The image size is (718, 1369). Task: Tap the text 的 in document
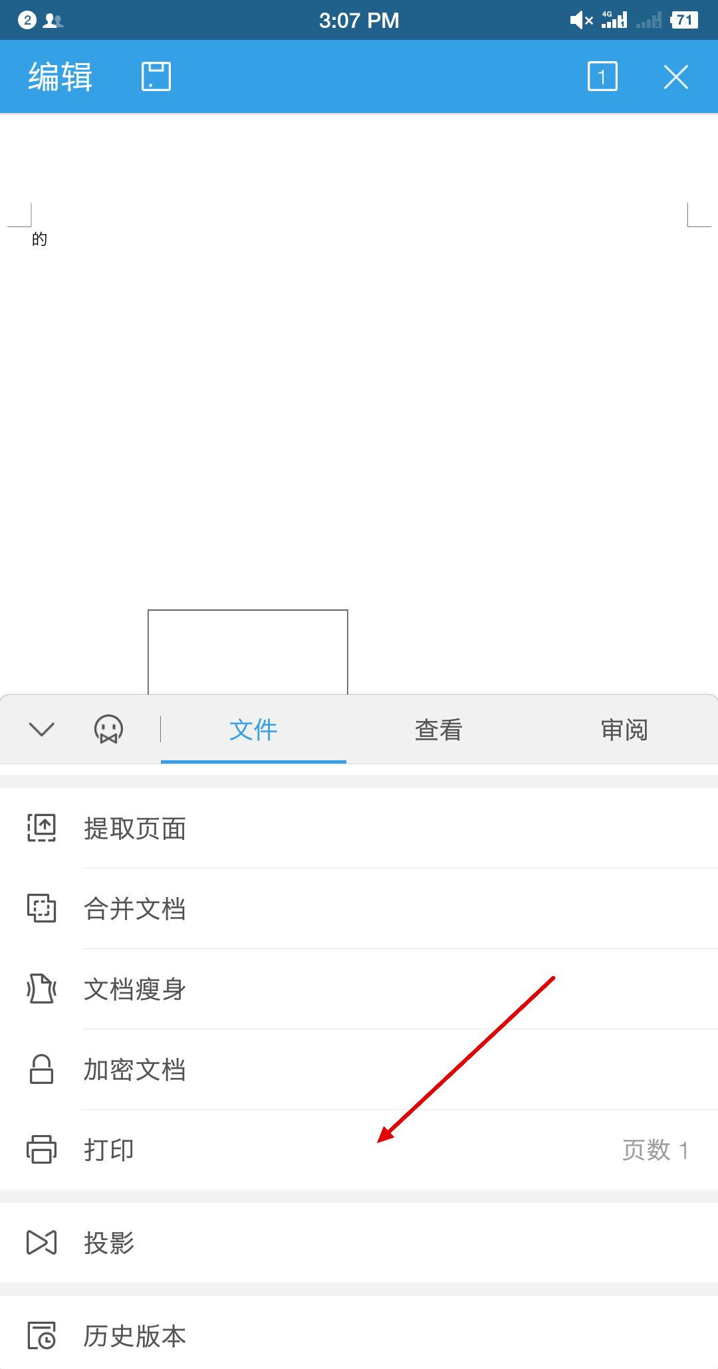39,239
